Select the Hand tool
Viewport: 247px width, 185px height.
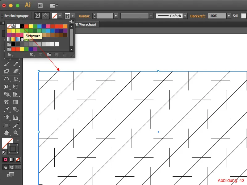[x=6, y=133]
